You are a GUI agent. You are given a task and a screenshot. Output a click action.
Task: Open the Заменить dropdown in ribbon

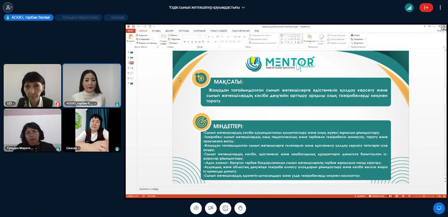tap(358, 39)
